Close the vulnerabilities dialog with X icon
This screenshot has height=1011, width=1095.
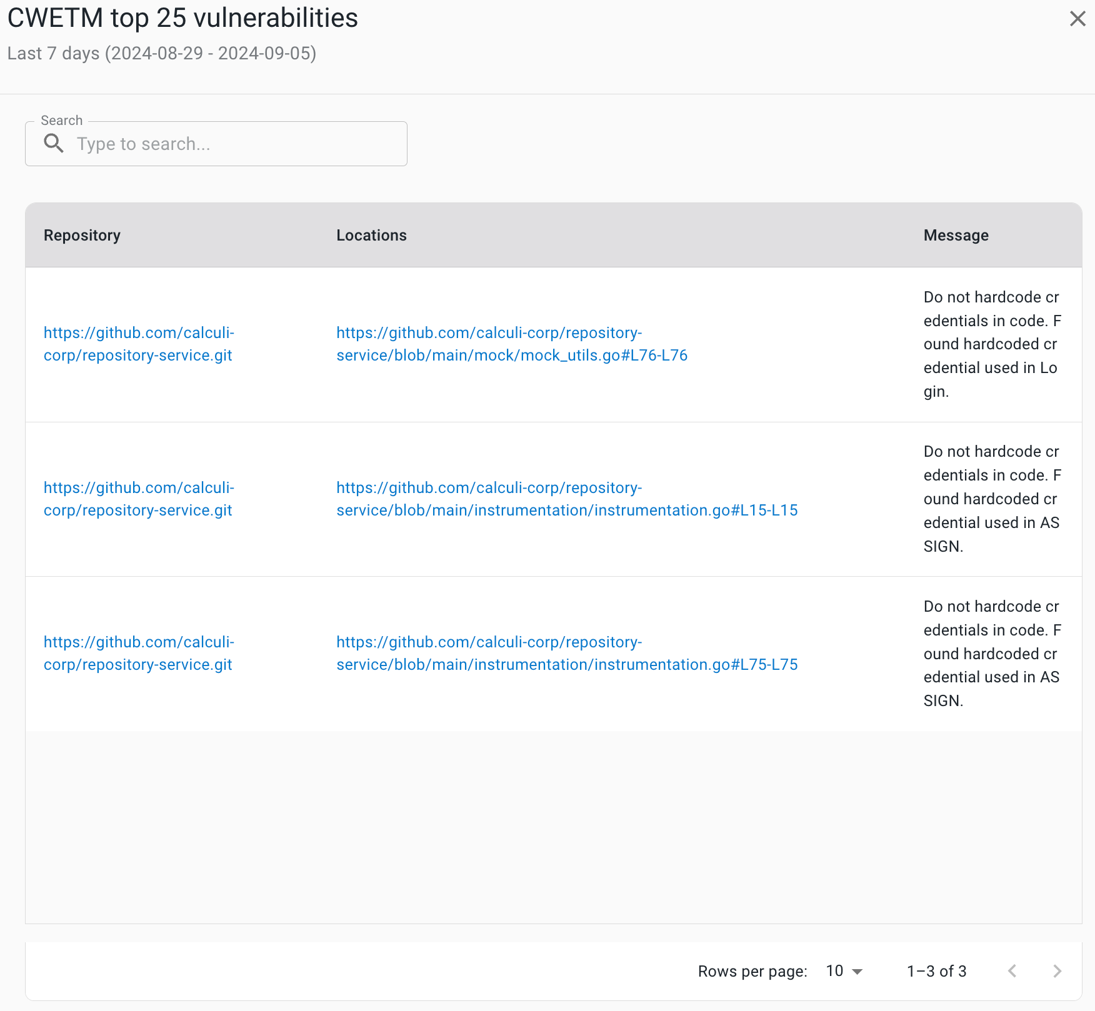click(x=1077, y=19)
